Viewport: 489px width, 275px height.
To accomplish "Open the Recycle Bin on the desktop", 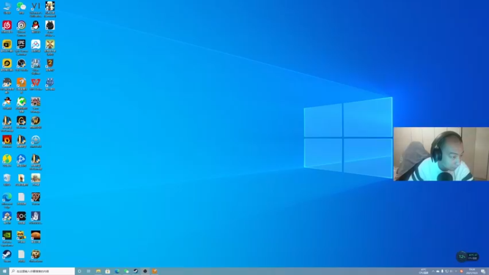I will 7,179.
